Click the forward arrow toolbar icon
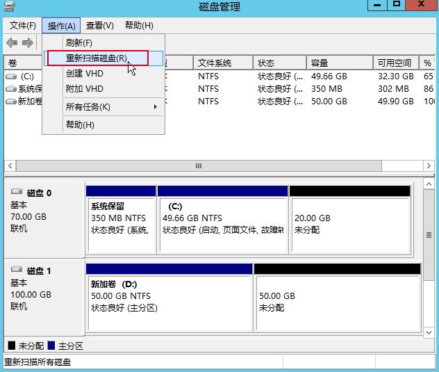The image size is (439, 372). 28,43
